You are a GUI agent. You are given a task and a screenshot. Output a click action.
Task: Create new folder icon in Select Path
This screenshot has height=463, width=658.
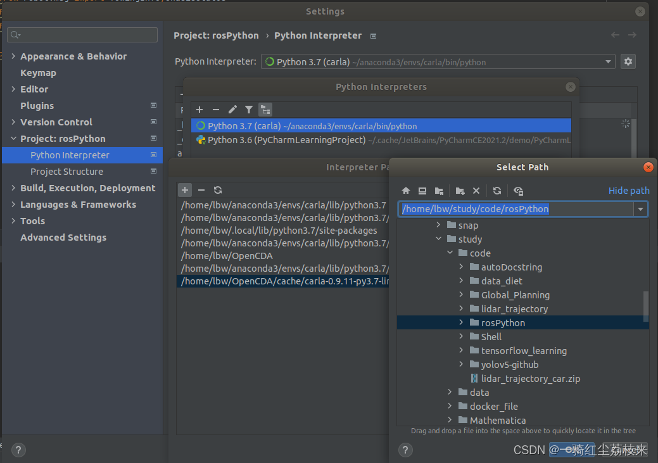(460, 191)
